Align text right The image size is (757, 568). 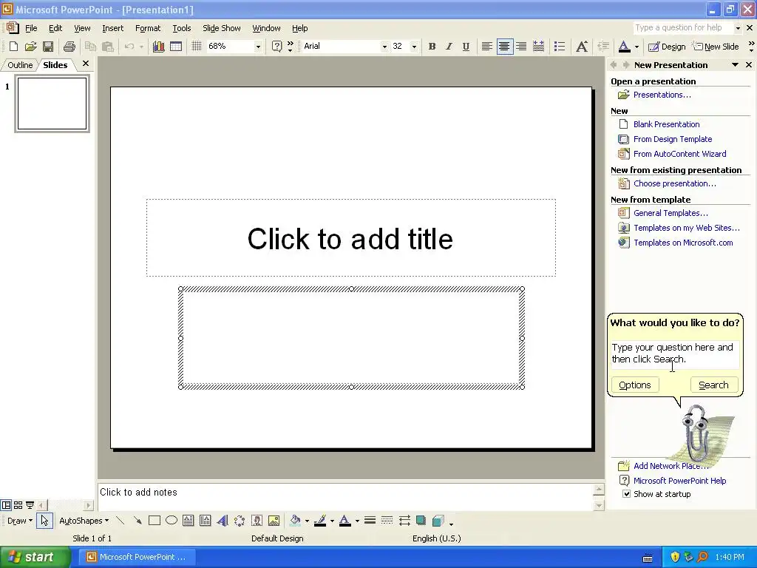521,47
